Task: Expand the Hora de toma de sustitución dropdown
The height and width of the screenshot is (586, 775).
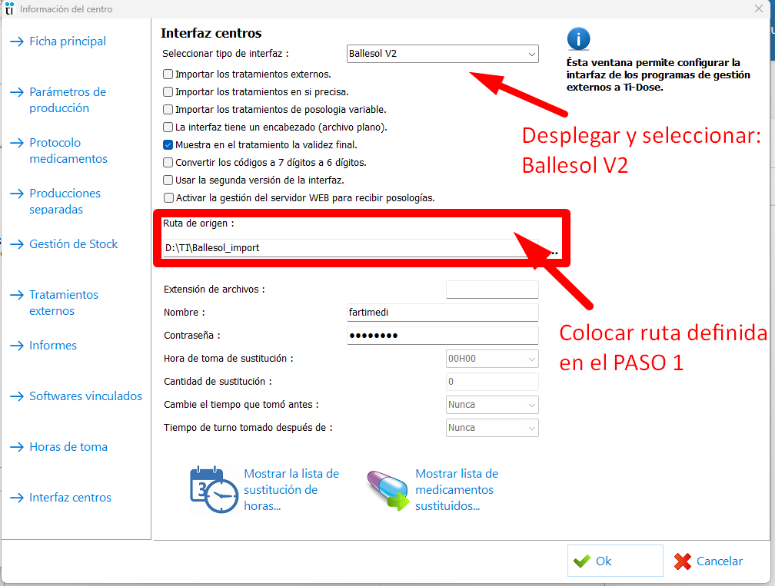Action: (492, 359)
